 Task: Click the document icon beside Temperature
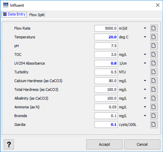[x=154, y=37]
